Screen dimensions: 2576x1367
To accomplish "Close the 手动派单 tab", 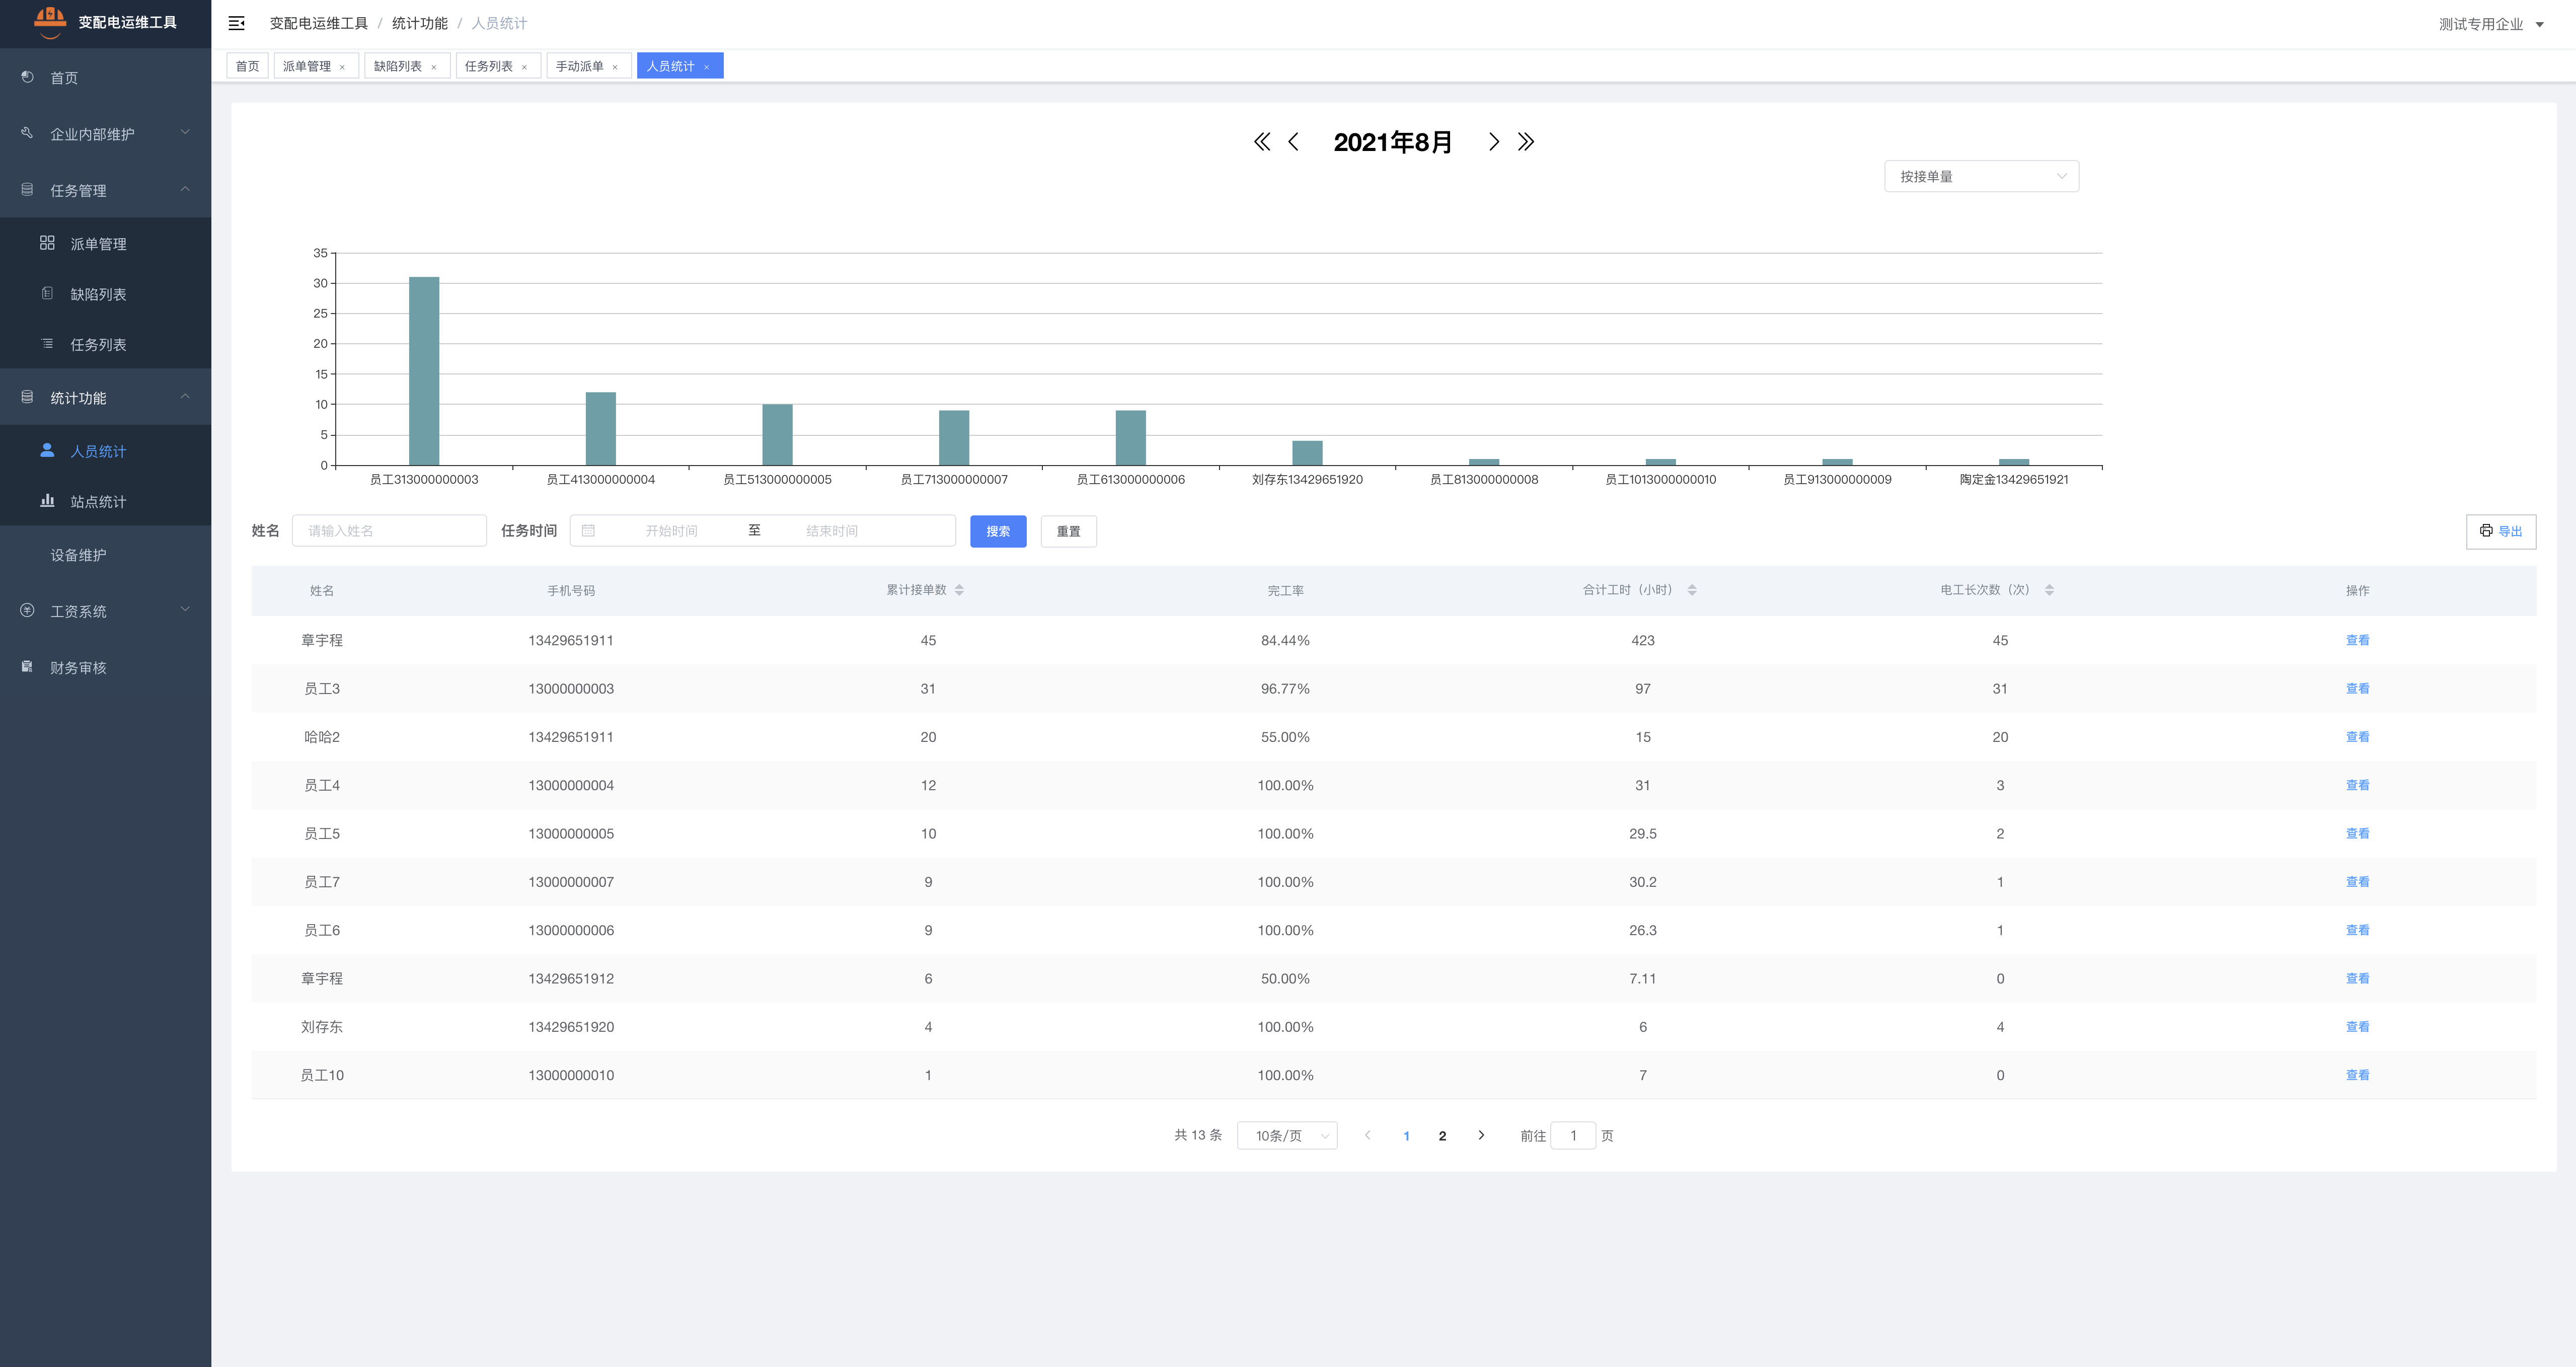I will (615, 67).
